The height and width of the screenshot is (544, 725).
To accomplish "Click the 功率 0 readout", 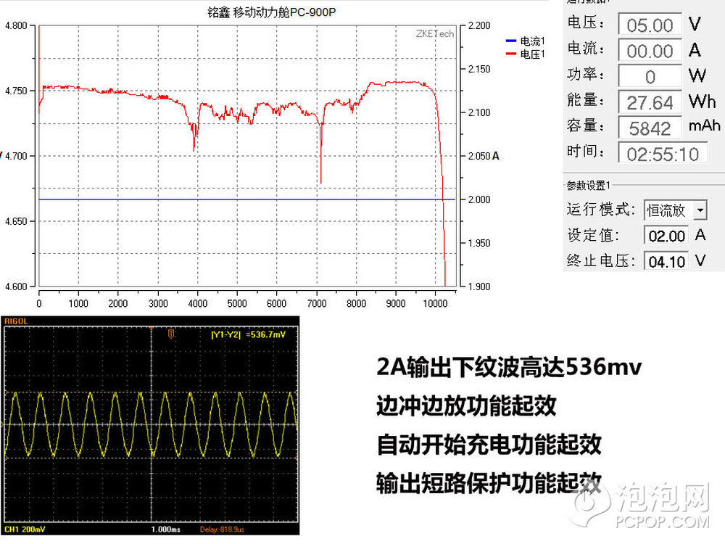I will click(650, 77).
